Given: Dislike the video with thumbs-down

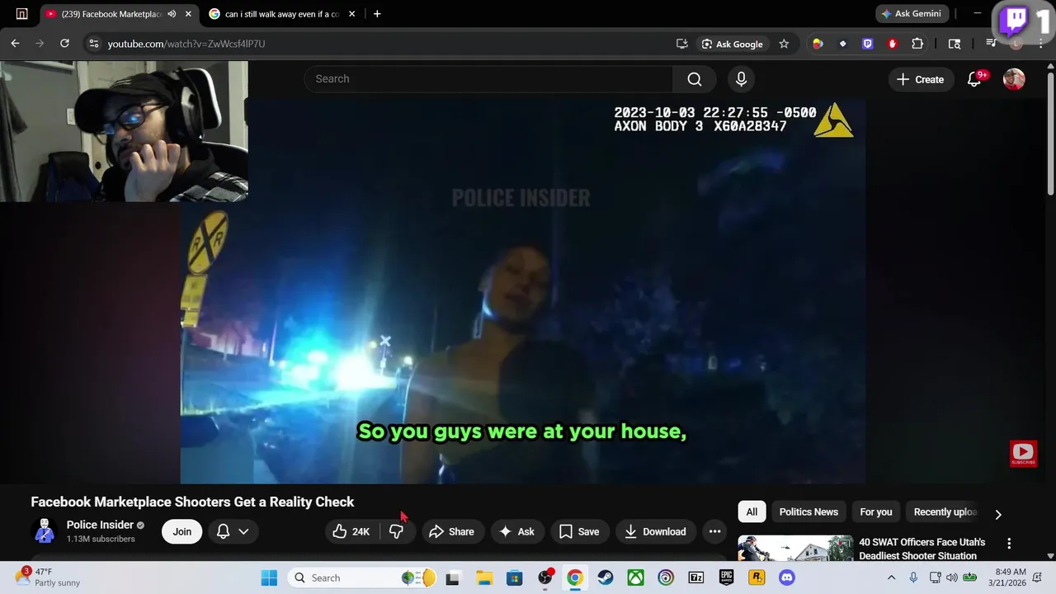Looking at the screenshot, I should tap(397, 532).
